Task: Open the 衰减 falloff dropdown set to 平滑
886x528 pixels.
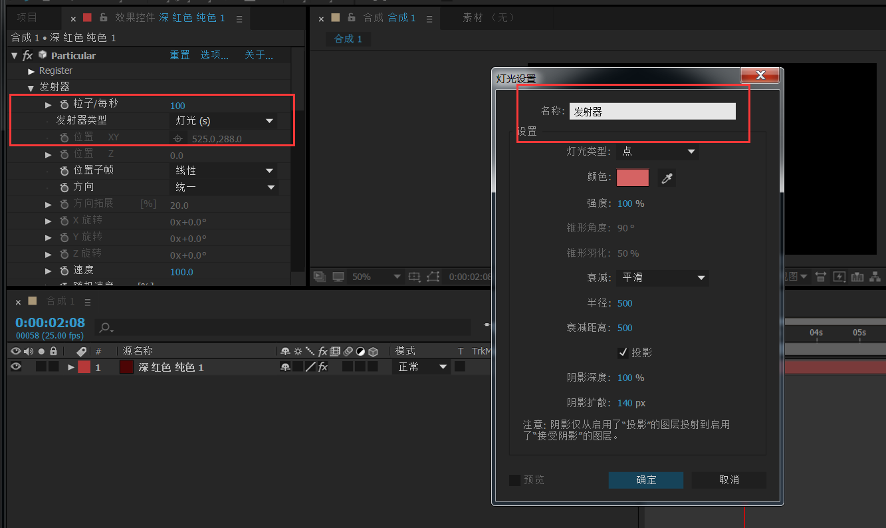Action: click(x=661, y=277)
